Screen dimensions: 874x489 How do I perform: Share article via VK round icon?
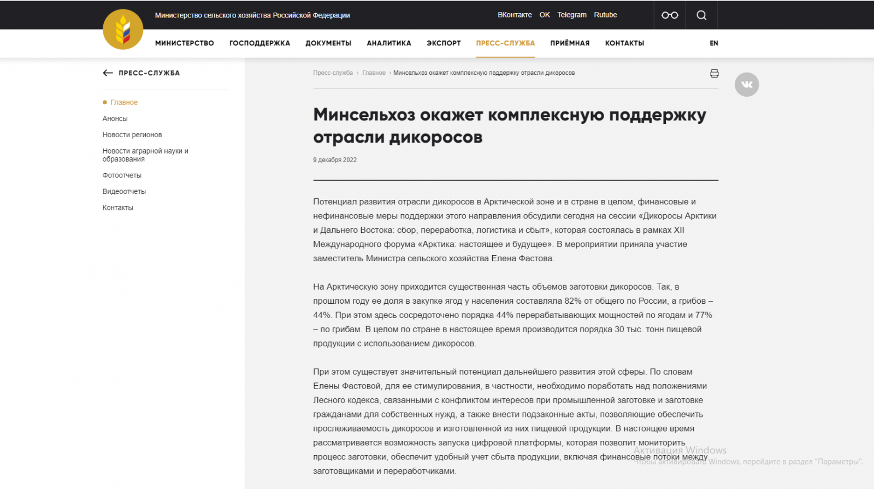[747, 85]
